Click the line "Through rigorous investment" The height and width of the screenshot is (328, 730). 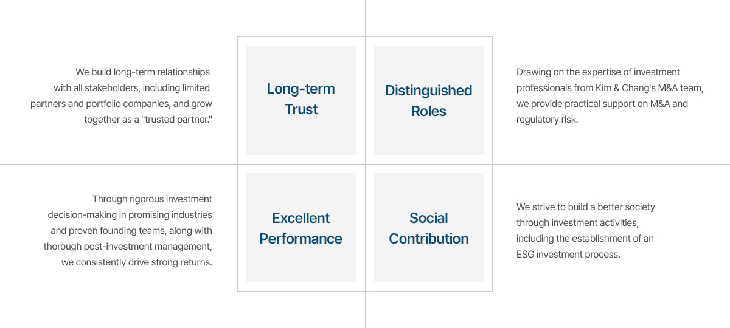pos(152,199)
